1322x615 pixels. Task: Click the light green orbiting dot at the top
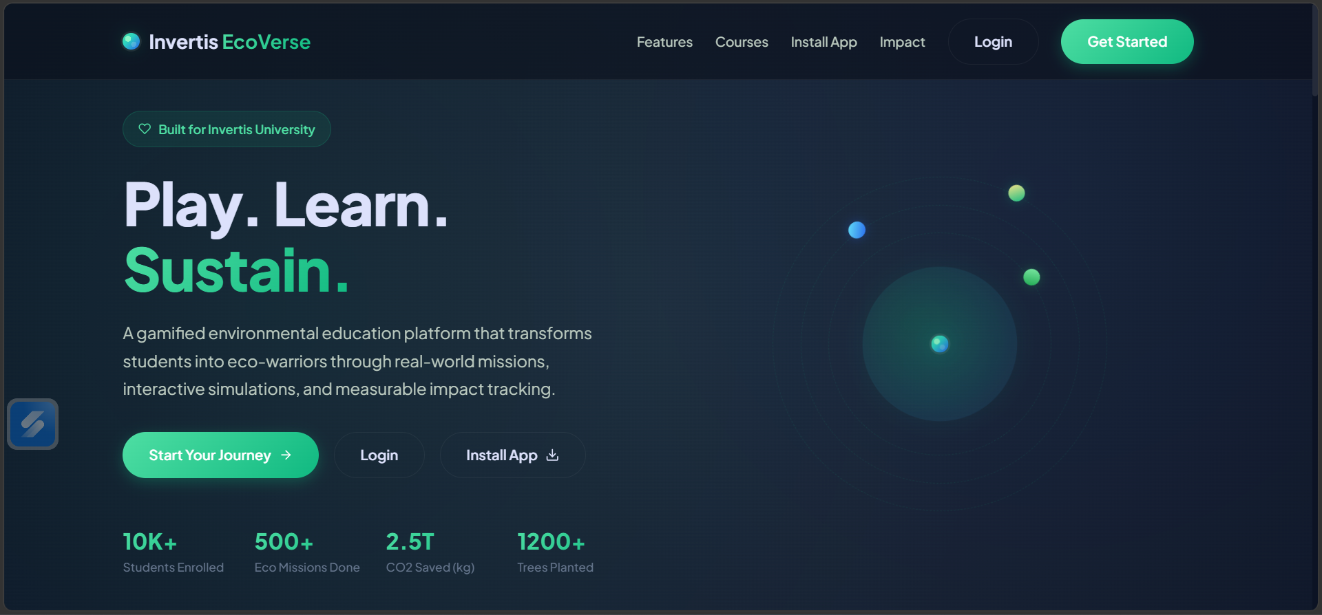pyautogui.click(x=1016, y=193)
